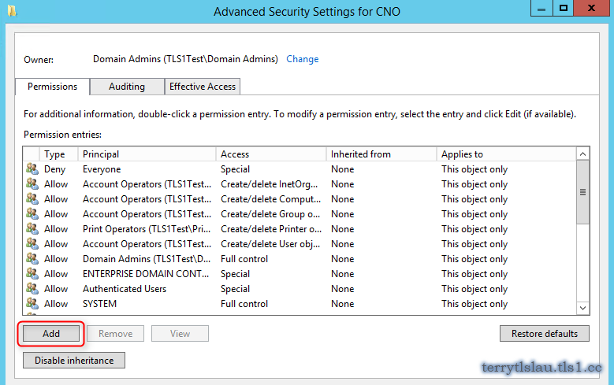Click Disable inheritance button
The image size is (614, 385).
coord(74,361)
